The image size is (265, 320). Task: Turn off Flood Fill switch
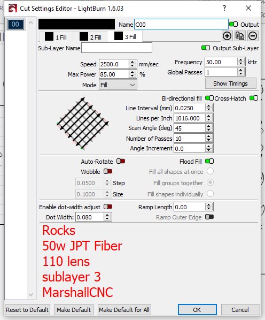point(209,161)
